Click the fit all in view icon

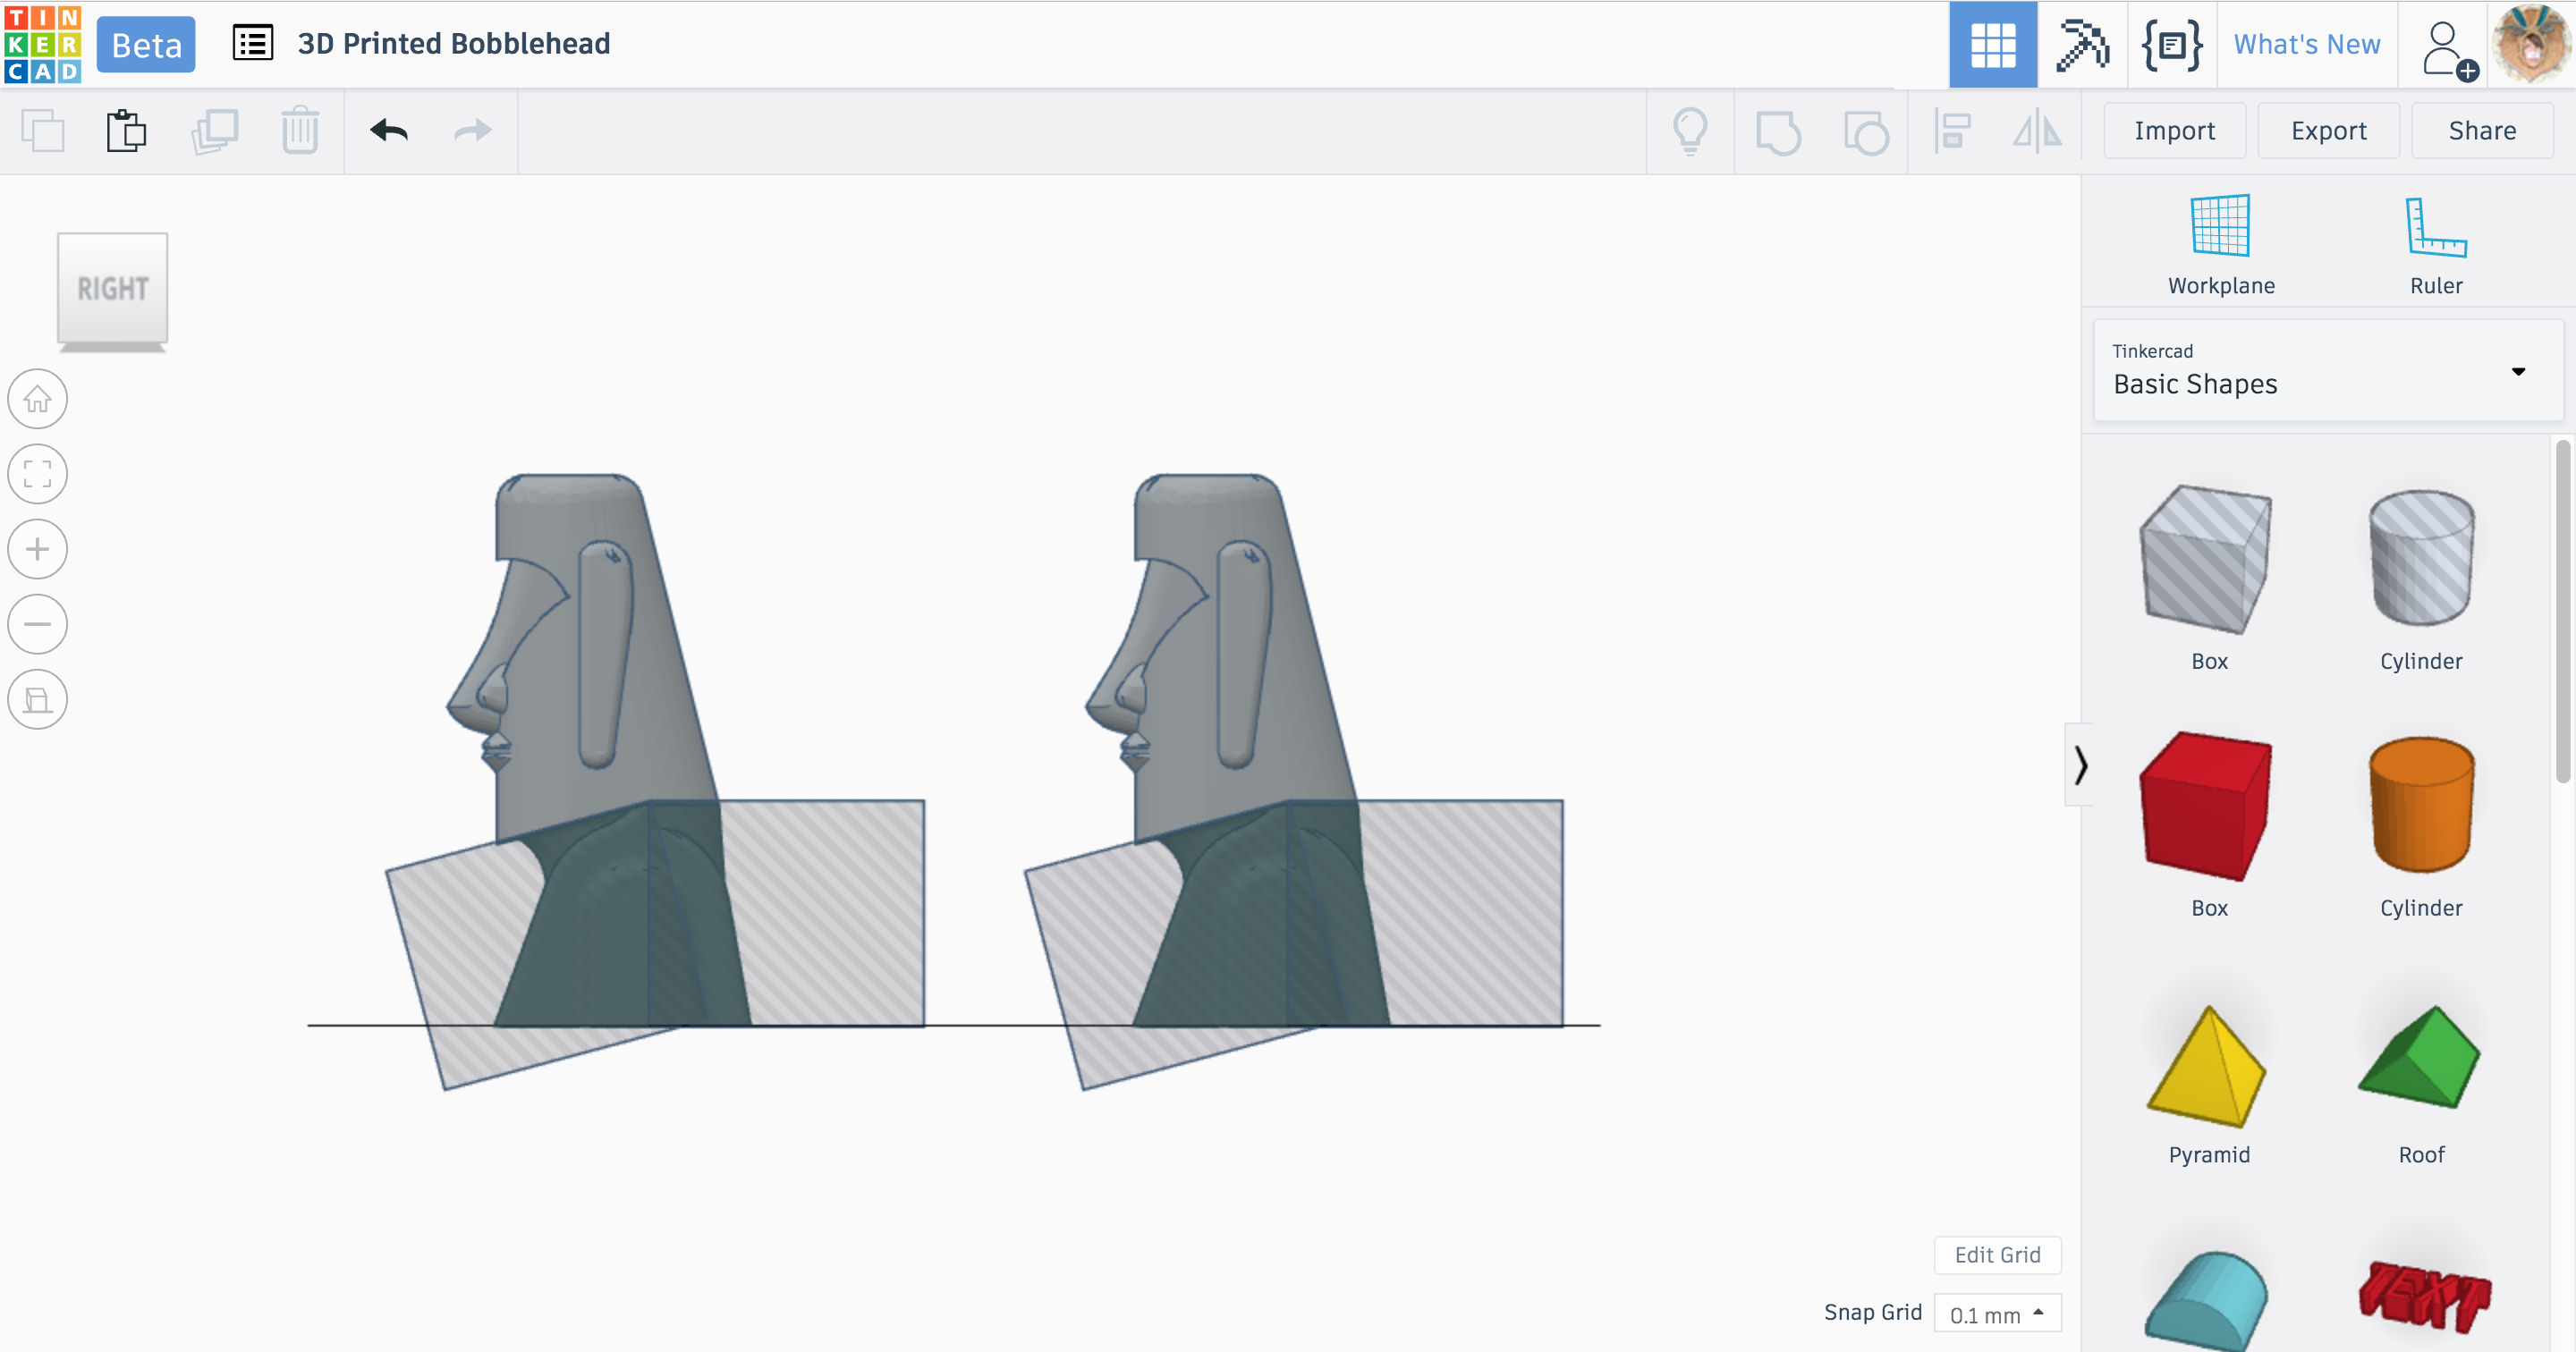tap(38, 474)
